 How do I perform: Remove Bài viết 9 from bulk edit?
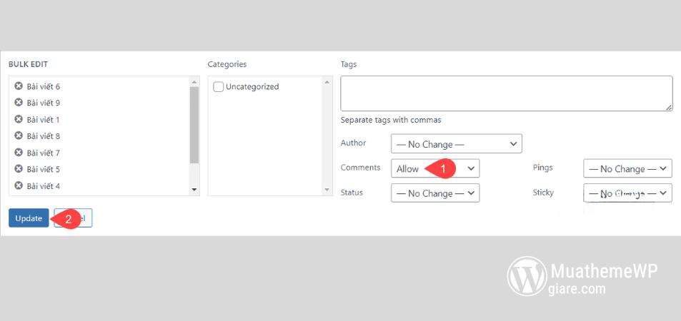click(x=19, y=103)
